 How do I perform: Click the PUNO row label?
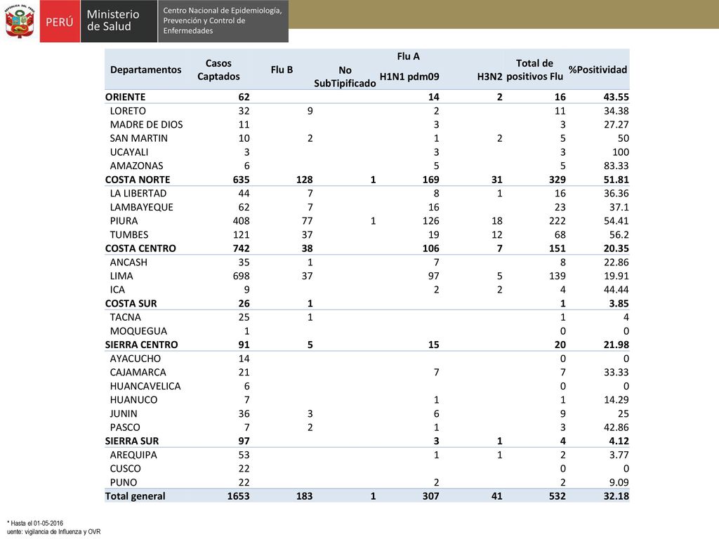pyautogui.click(x=124, y=482)
